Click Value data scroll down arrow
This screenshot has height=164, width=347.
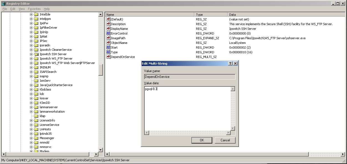click(233, 128)
